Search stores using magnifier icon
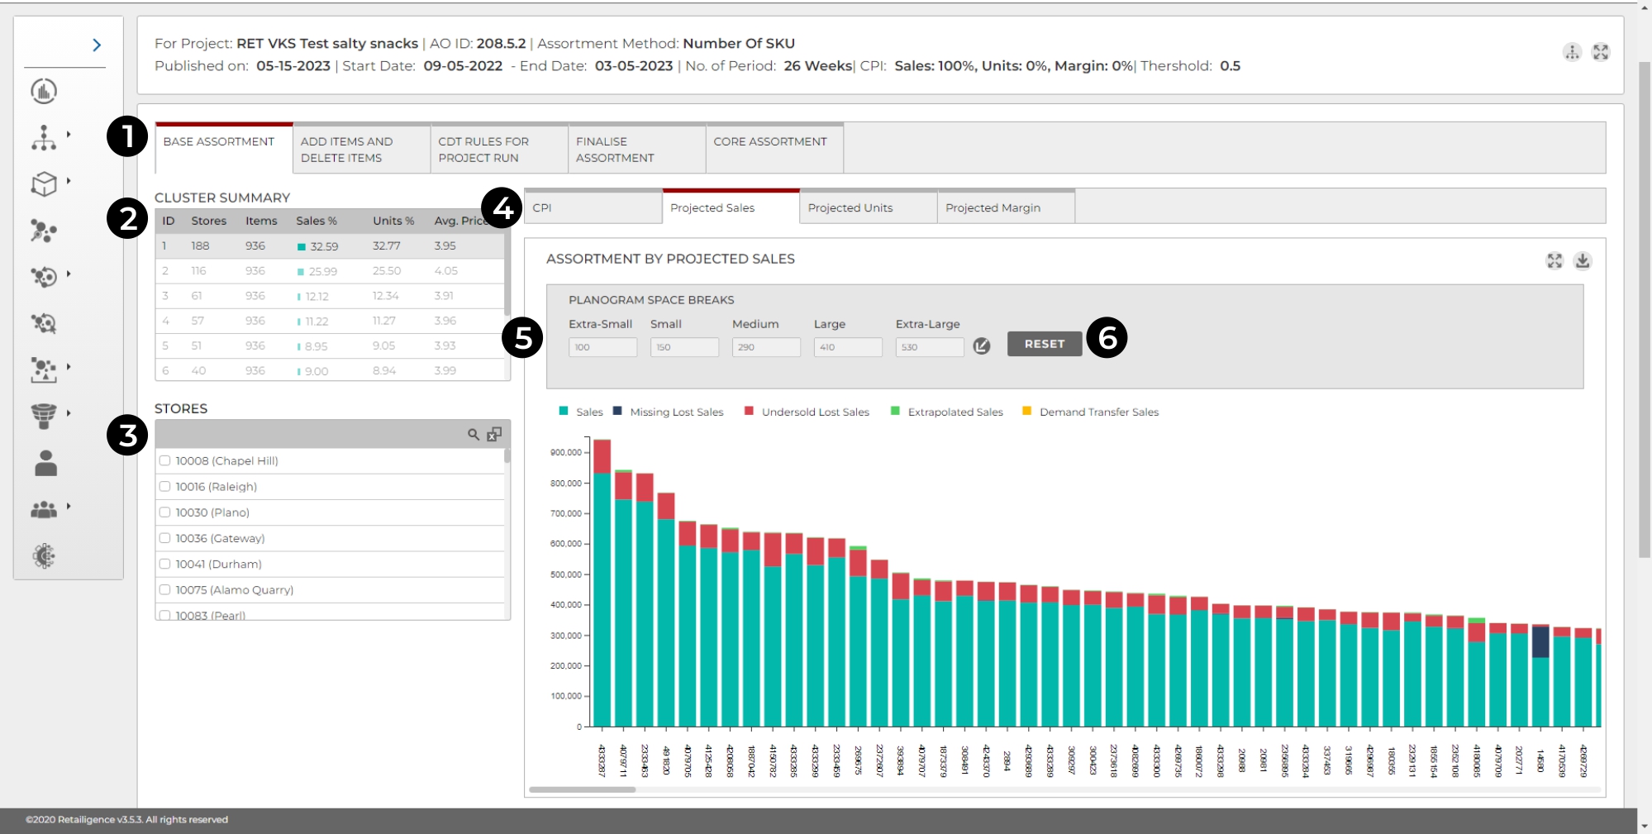 tap(474, 435)
